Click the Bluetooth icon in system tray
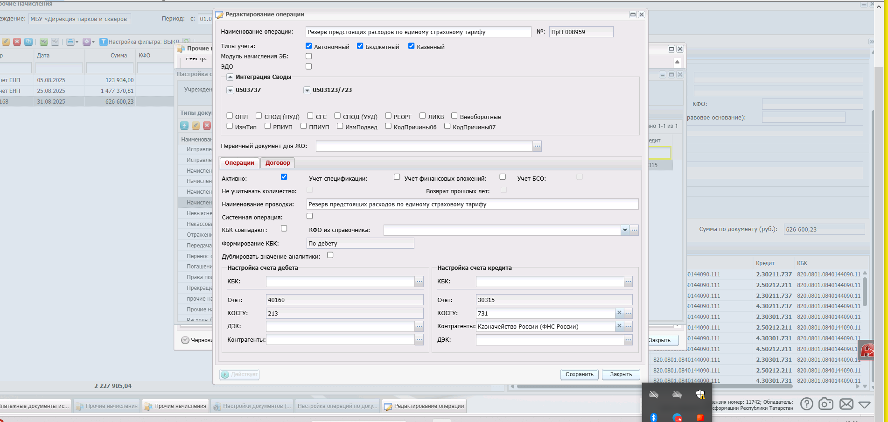The image size is (888, 422). click(x=654, y=417)
